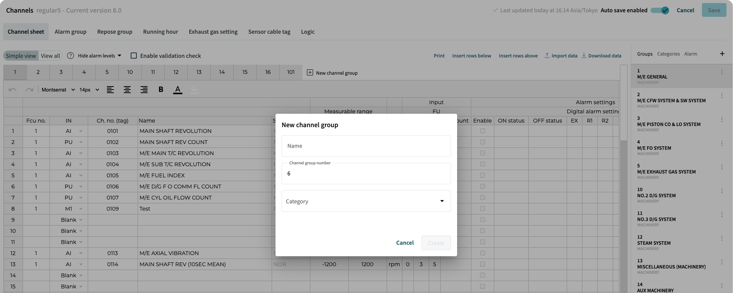Open IN type dropdown for row 1 AI
Image resolution: width=733 pixels, height=293 pixels.
click(80, 131)
